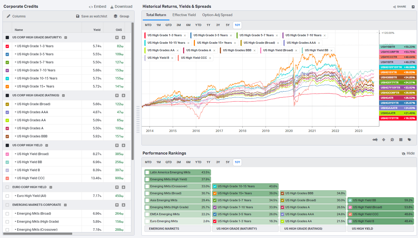This screenshot has height=238, width=418.
Task: Tick Latin America Emerging Mkts in rankings
Action: point(147,172)
